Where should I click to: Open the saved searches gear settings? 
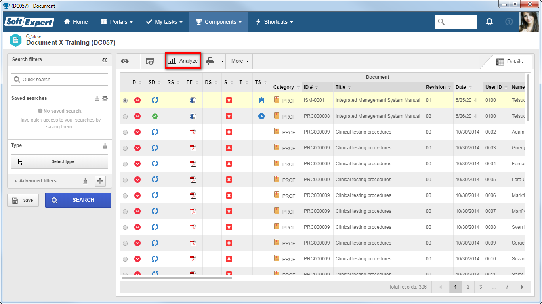(x=105, y=98)
